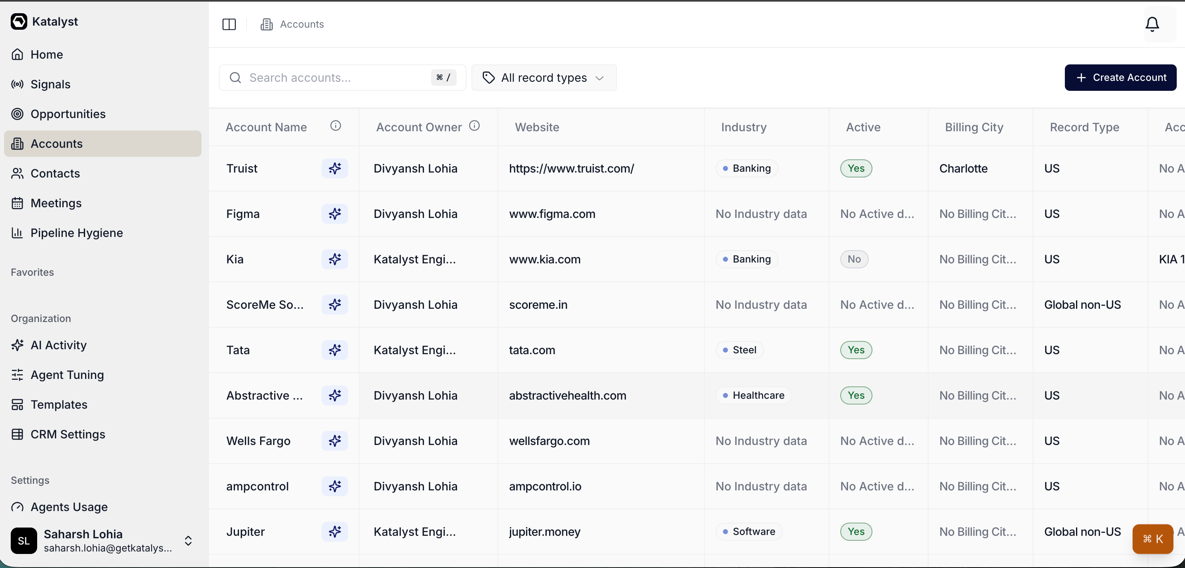Click the www.kia.com website cell
1185x568 pixels.
point(545,259)
